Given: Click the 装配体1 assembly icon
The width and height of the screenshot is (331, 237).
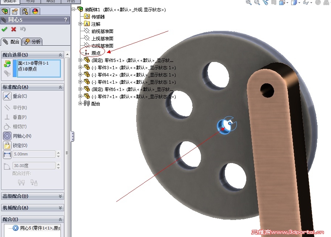Looking at the screenshot, I should coord(80,9).
